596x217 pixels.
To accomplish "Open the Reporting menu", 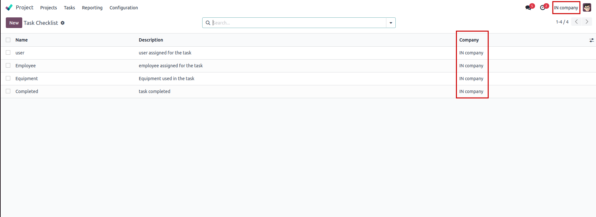I will (x=92, y=8).
